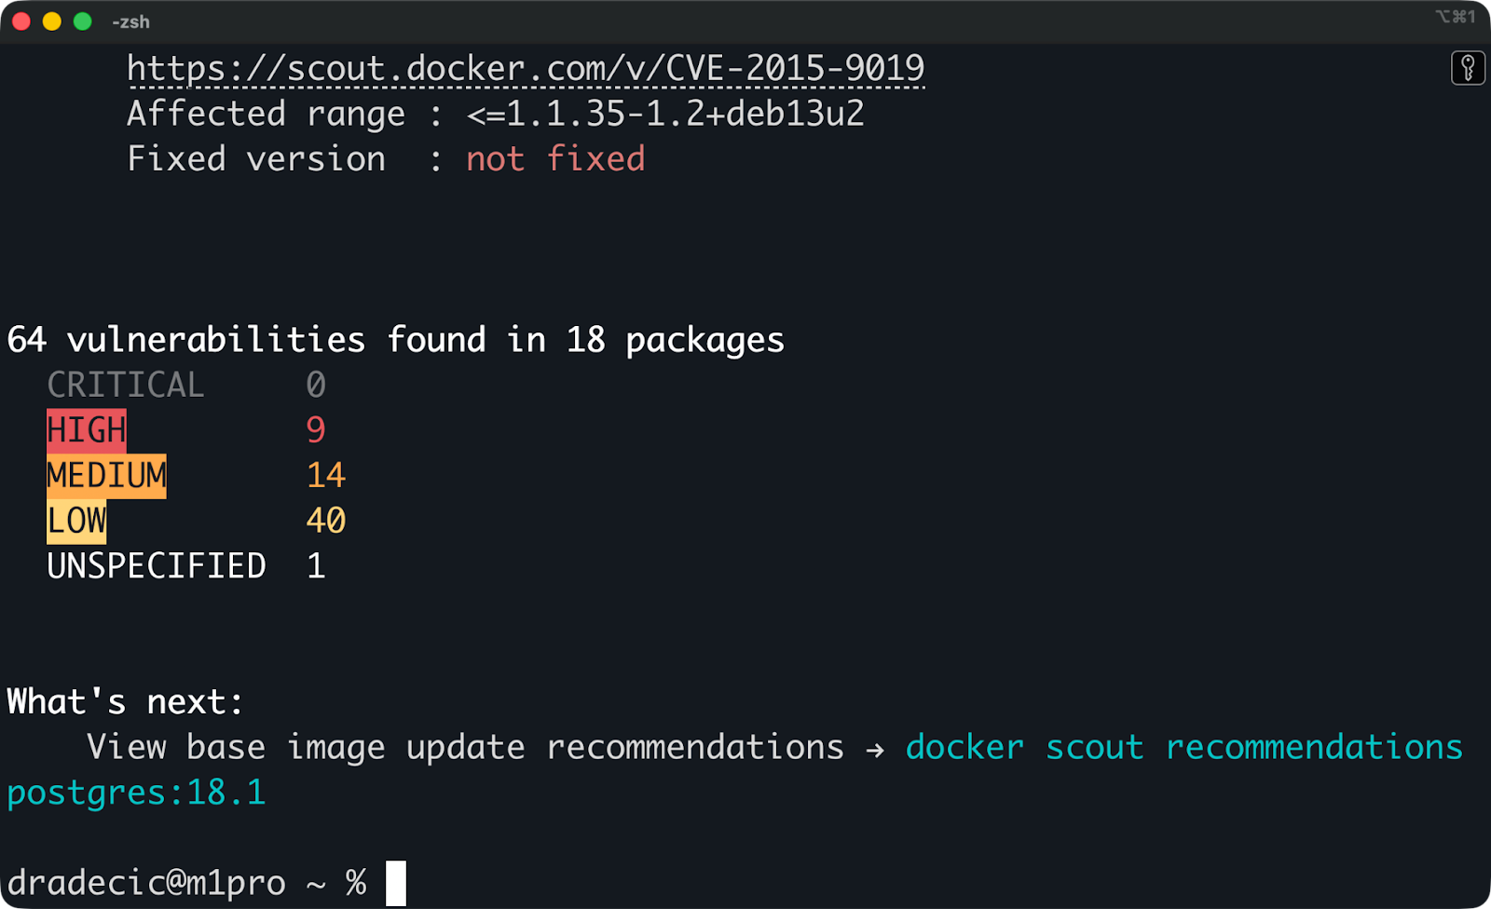Select the UNSPECIFIED severity row

156,565
